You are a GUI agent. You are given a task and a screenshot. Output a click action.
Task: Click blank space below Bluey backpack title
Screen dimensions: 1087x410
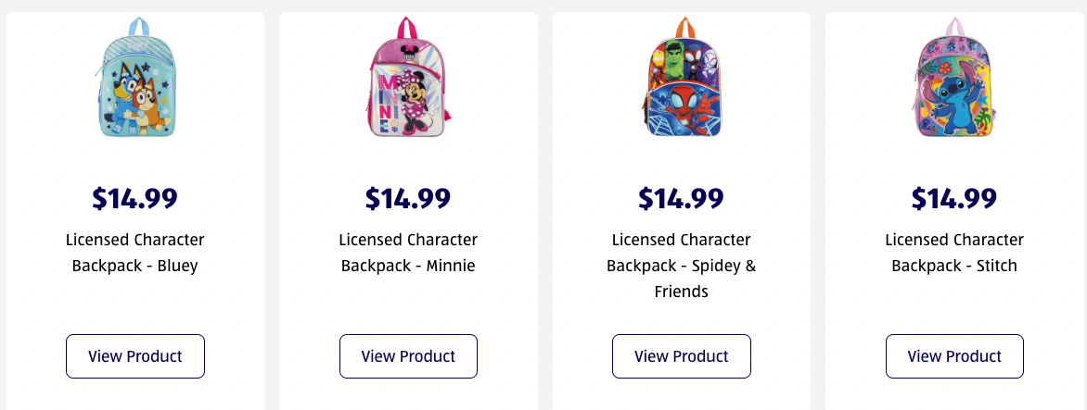(x=135, y=304)
